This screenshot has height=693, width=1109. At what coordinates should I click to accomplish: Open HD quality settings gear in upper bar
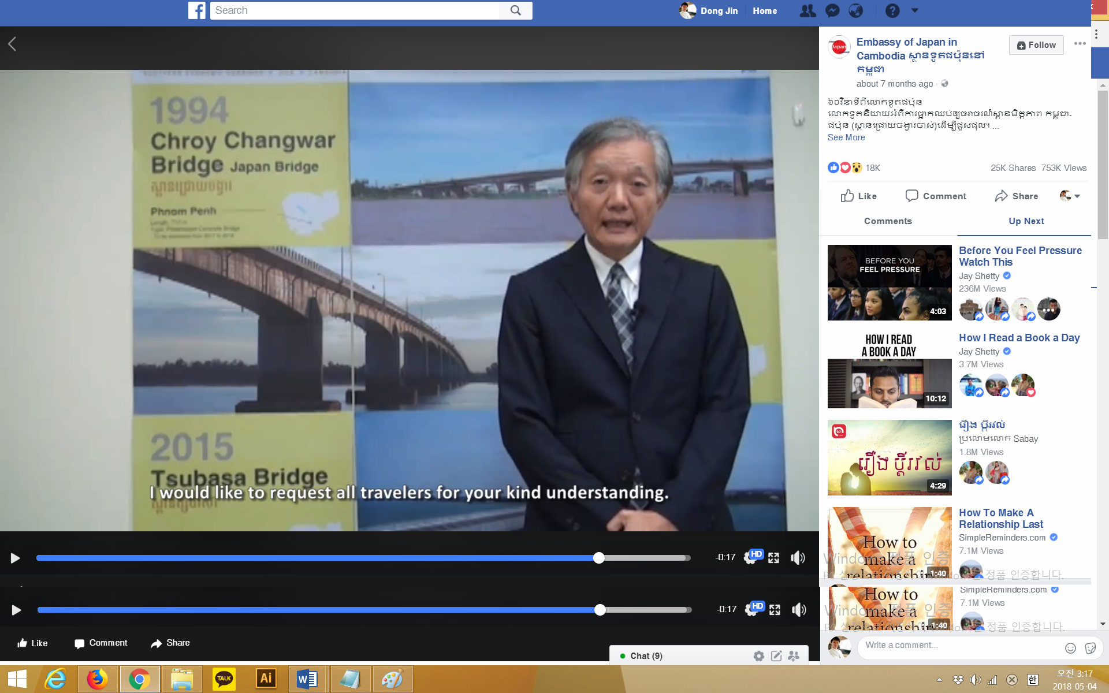(753, 557)
